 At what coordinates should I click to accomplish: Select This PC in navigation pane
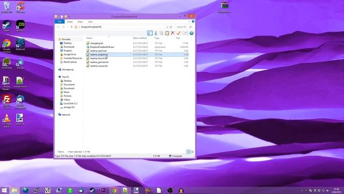click(65, 77)
